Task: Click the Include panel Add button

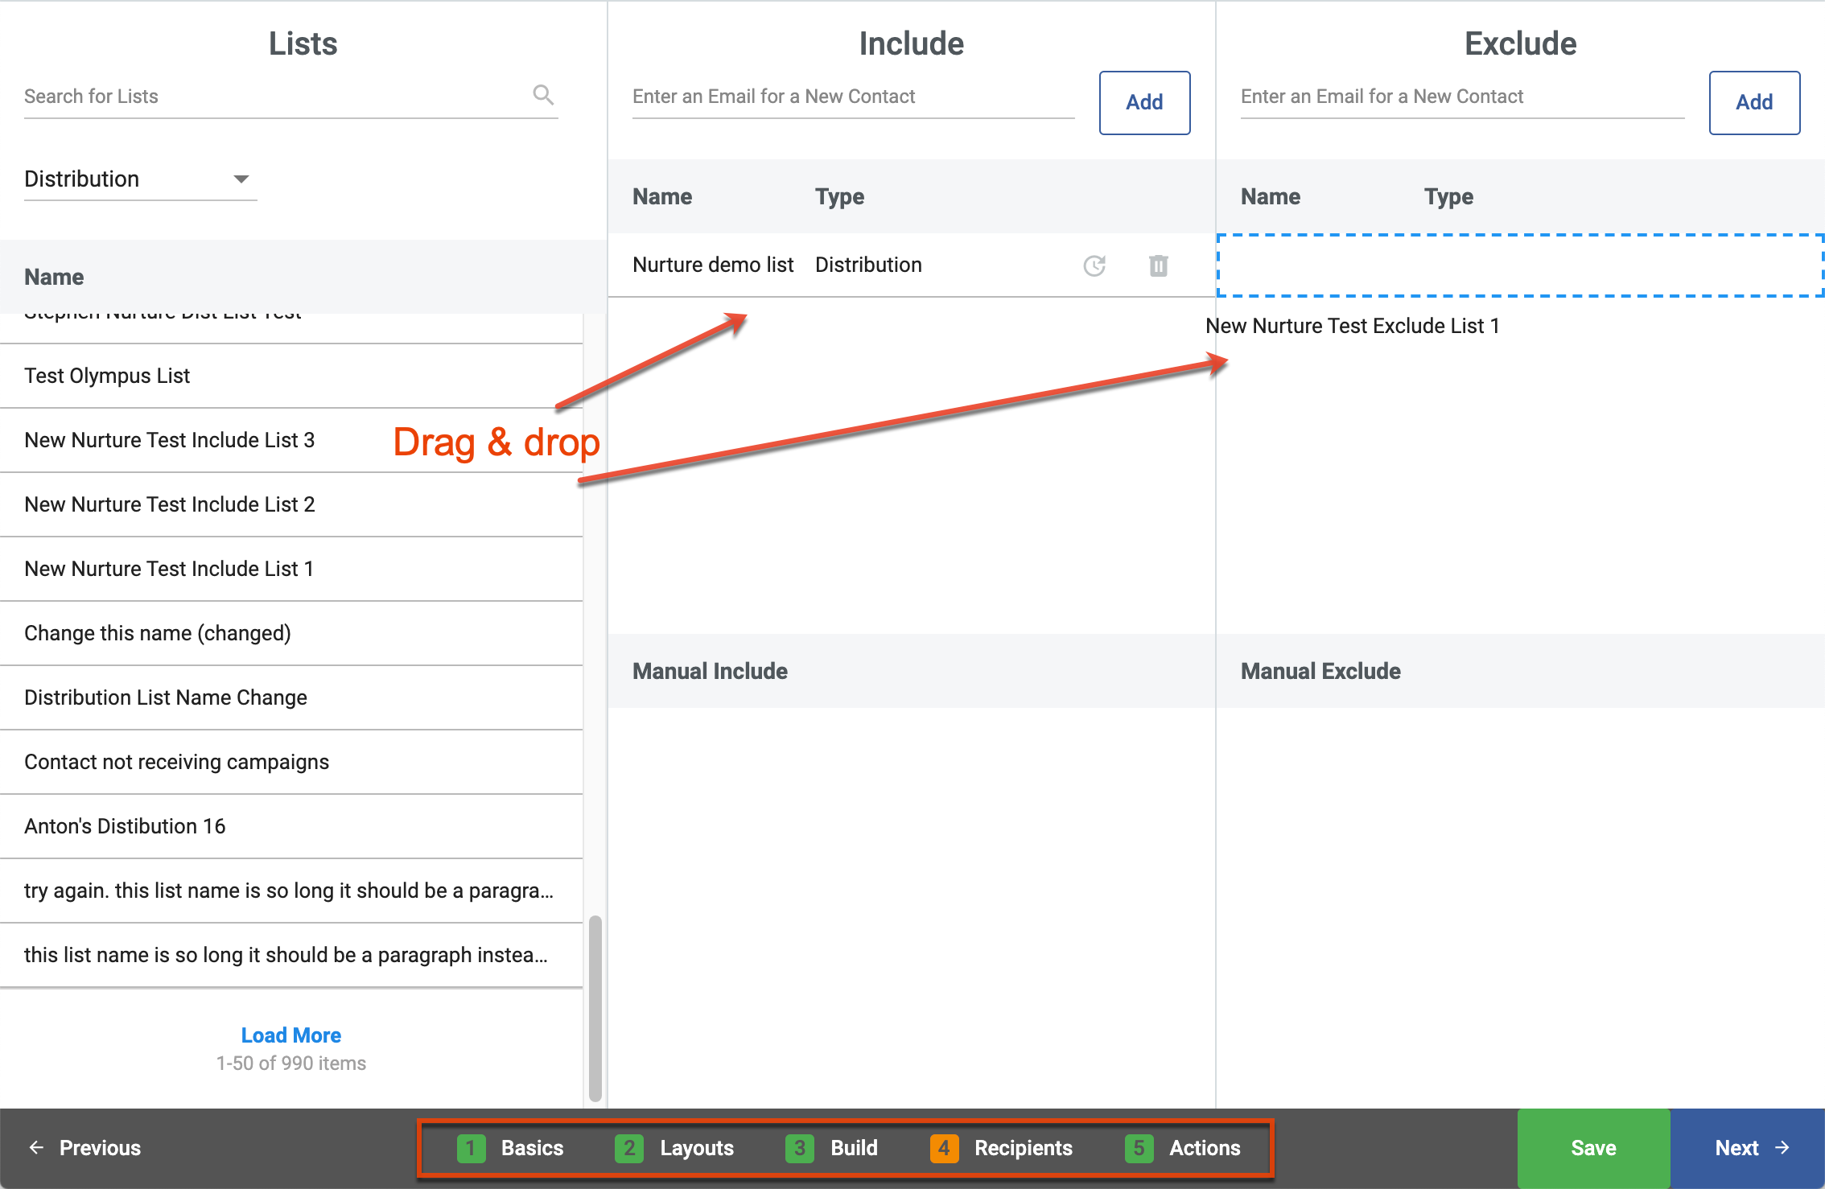Action: pos(1144,102)
